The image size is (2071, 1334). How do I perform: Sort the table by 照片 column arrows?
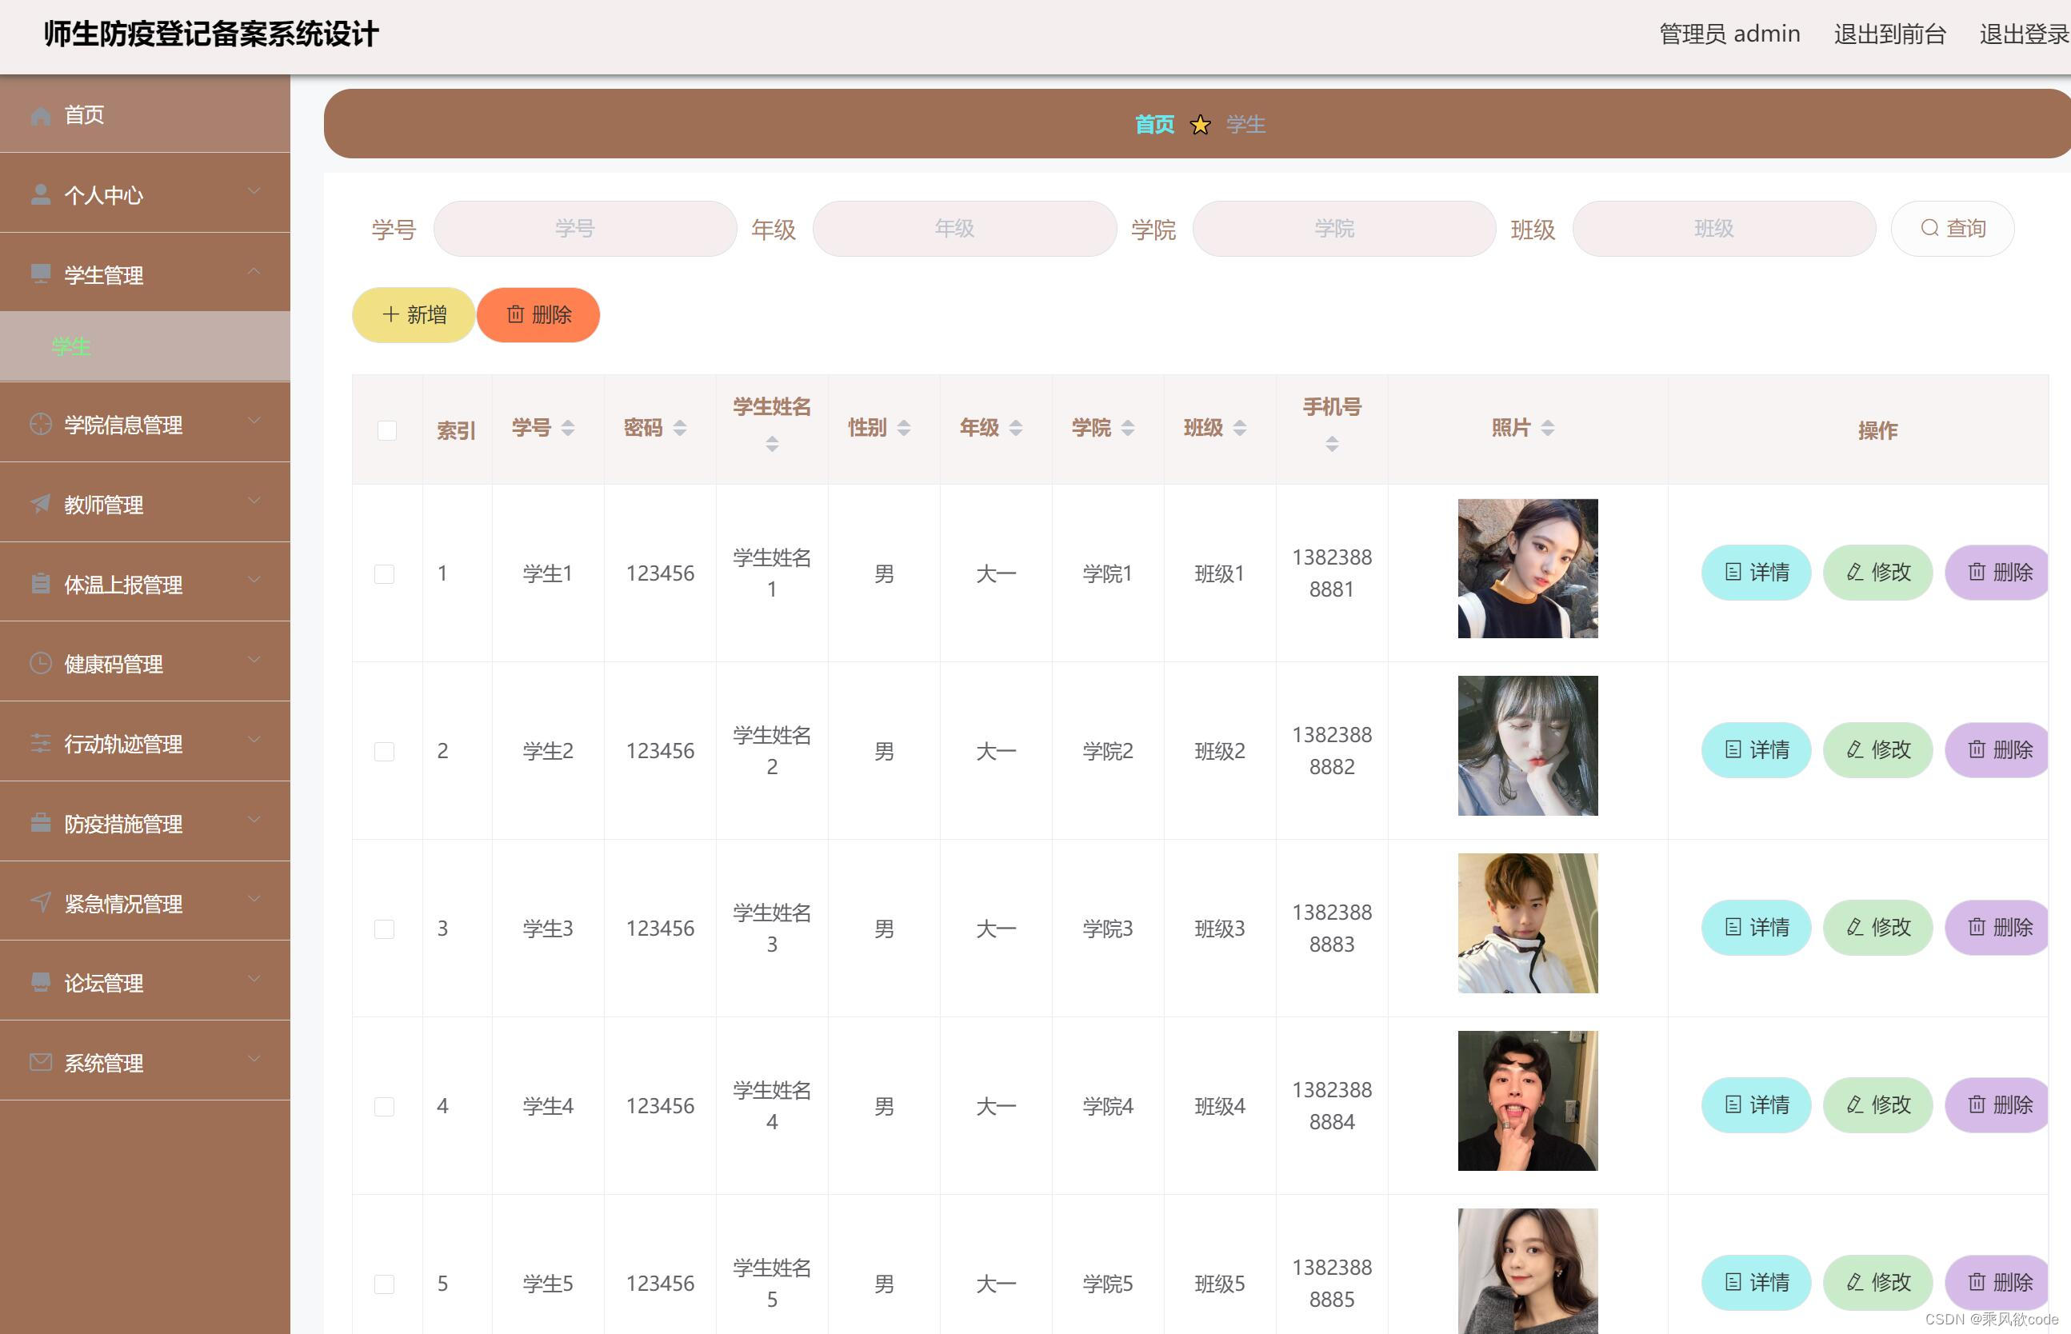[1548, 428]
